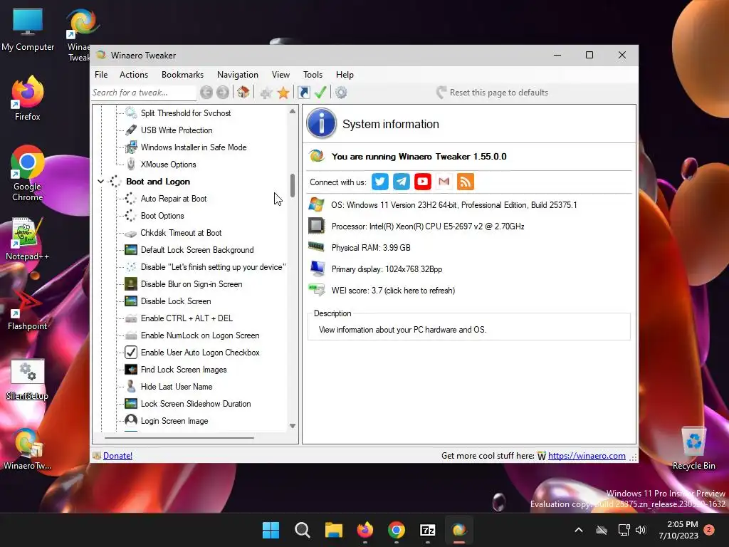Screen dimensions: 729x547
Task: Select the Recycle Bin desktop icon
Action: (693, 449)
